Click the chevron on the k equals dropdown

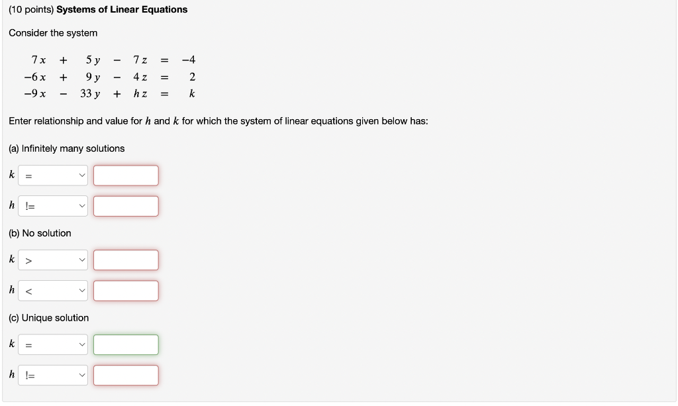tap(81, 175)
